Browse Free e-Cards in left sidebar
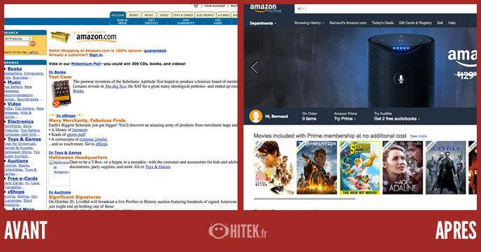This screenshot has width=481, height=252. tap(22, 178)
